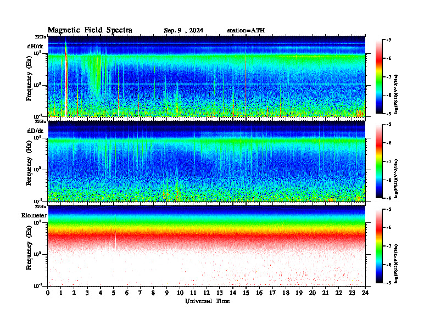Screen dimensions: 435x336
Task: Click hour "18" on the time axis
Action: (286, 293)
